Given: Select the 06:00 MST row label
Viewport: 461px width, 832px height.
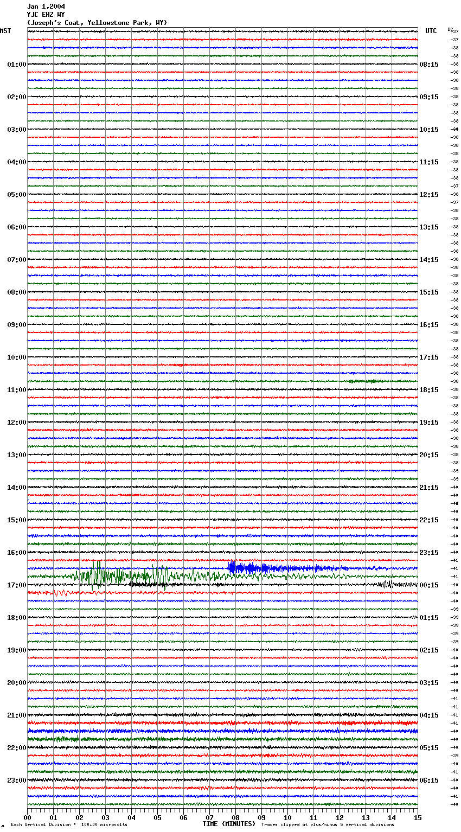Looking at the screenshot, I should (17, 227).
